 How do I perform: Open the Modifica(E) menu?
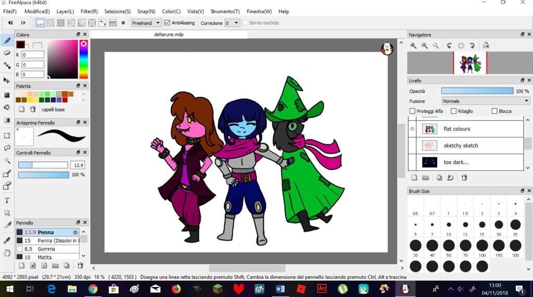pyautogui.click(x=37, y=11)
